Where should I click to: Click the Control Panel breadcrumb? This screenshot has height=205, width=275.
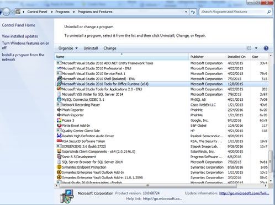click(37, 12)
